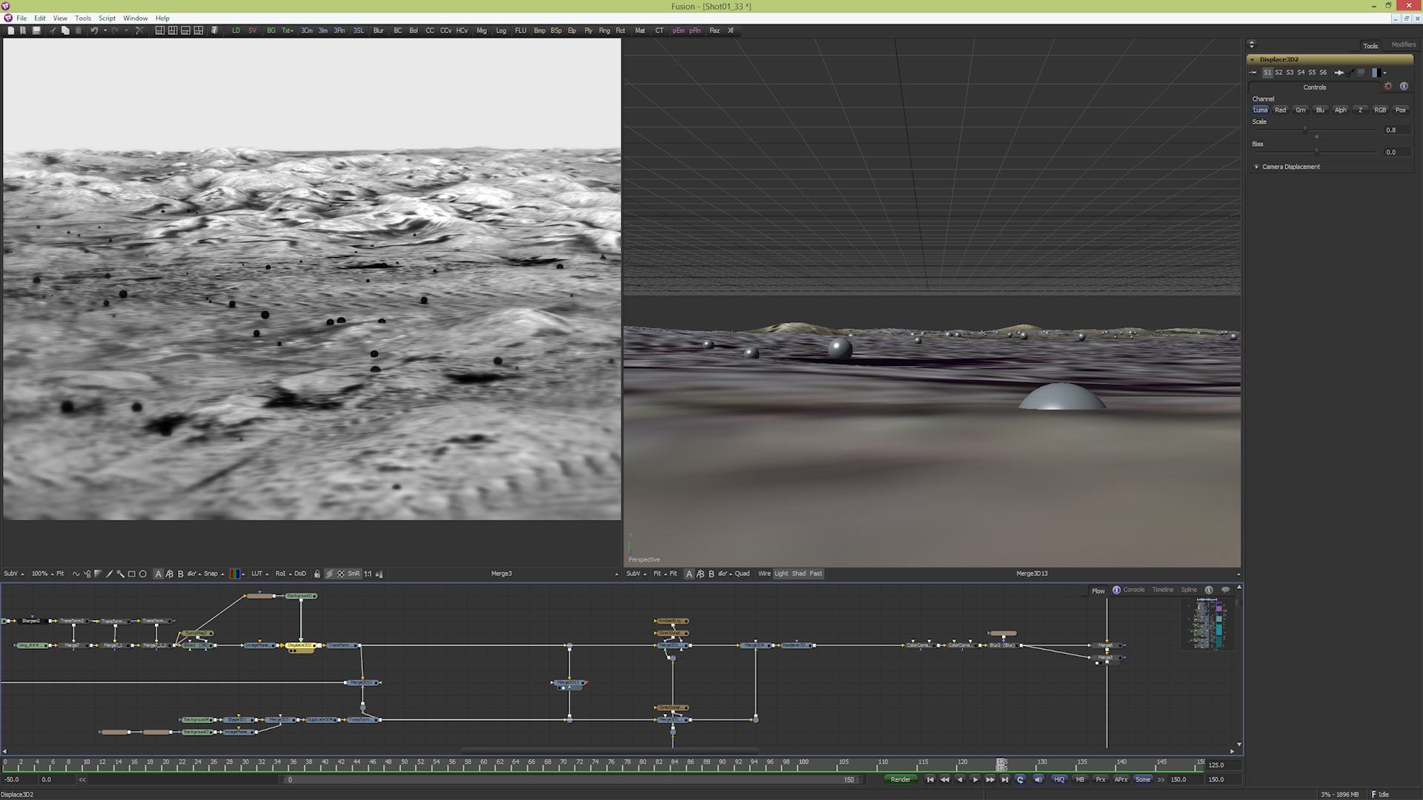The image size is (1423, 800).
Task: Select the Red channel button
Action: (x=1280, y=110)
